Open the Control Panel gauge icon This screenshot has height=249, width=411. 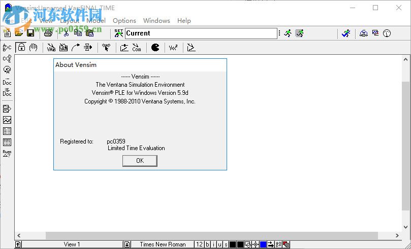coord(387,33)
